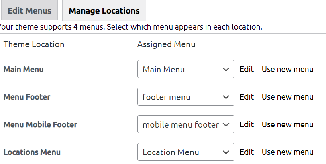Open the Main Menu location dropdown
Viewport: 326px width, 164px height.
(x=185, y=69)
